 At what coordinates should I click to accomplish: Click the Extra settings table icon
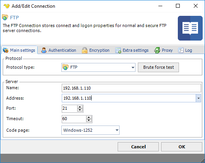pos(118,50)
